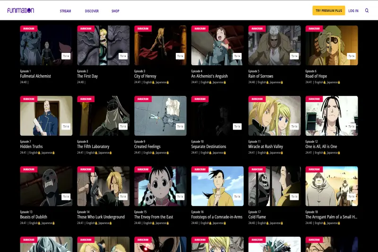Click the Funimation logo
The height and width of the screenshot is (252, 378).
pyautogui.click(x=21, y=10)
